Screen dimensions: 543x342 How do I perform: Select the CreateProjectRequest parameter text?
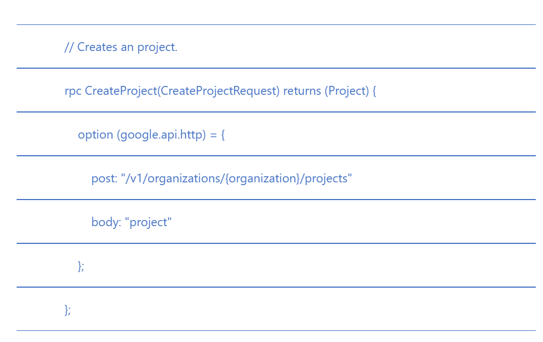click(218, 91)
